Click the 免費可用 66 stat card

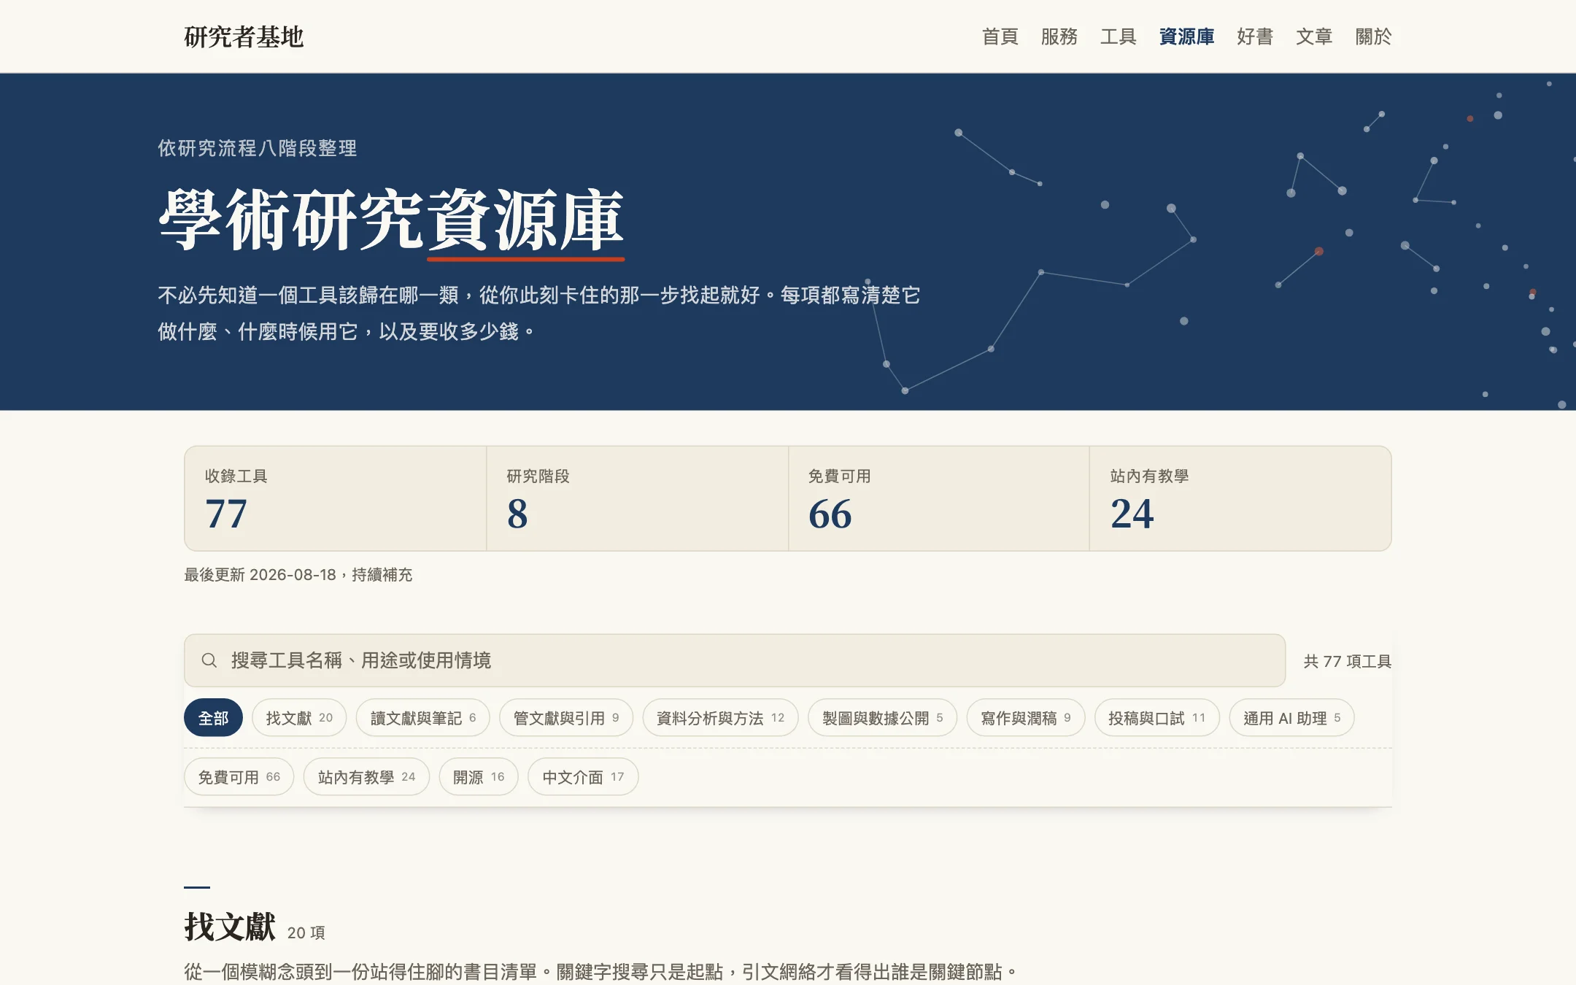click(x=939, y=498)
